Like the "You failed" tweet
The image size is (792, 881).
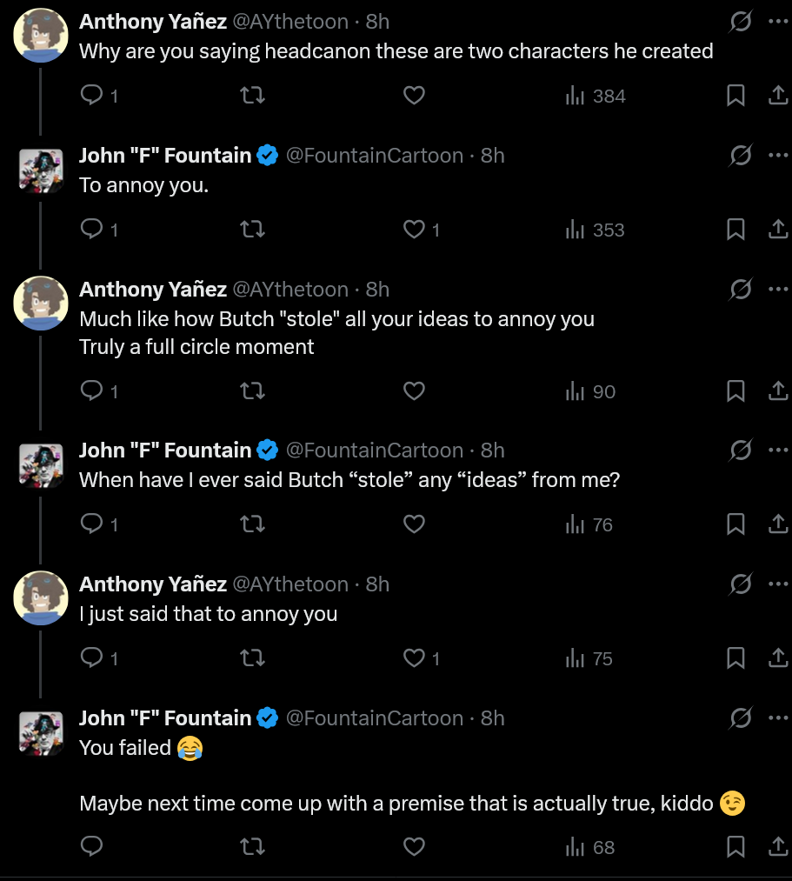coord(415,846)
